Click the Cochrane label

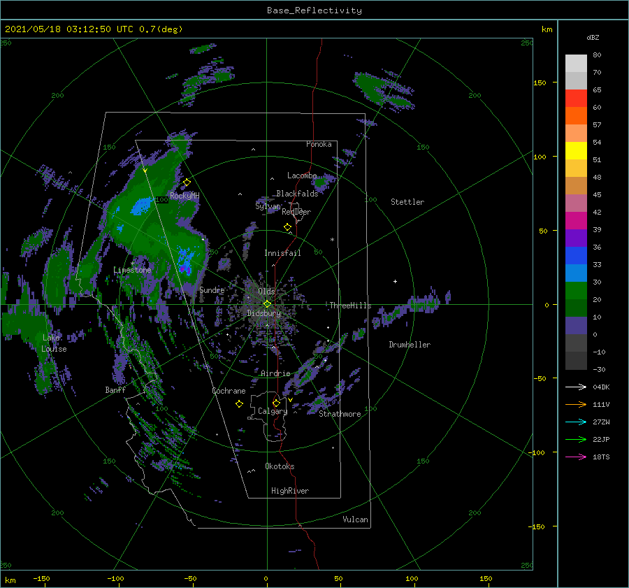[x=229, y=391]
